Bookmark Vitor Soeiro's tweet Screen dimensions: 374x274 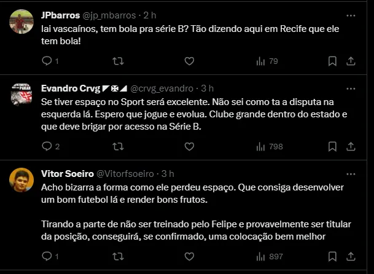pyautogui.click(x=332, y=256)
